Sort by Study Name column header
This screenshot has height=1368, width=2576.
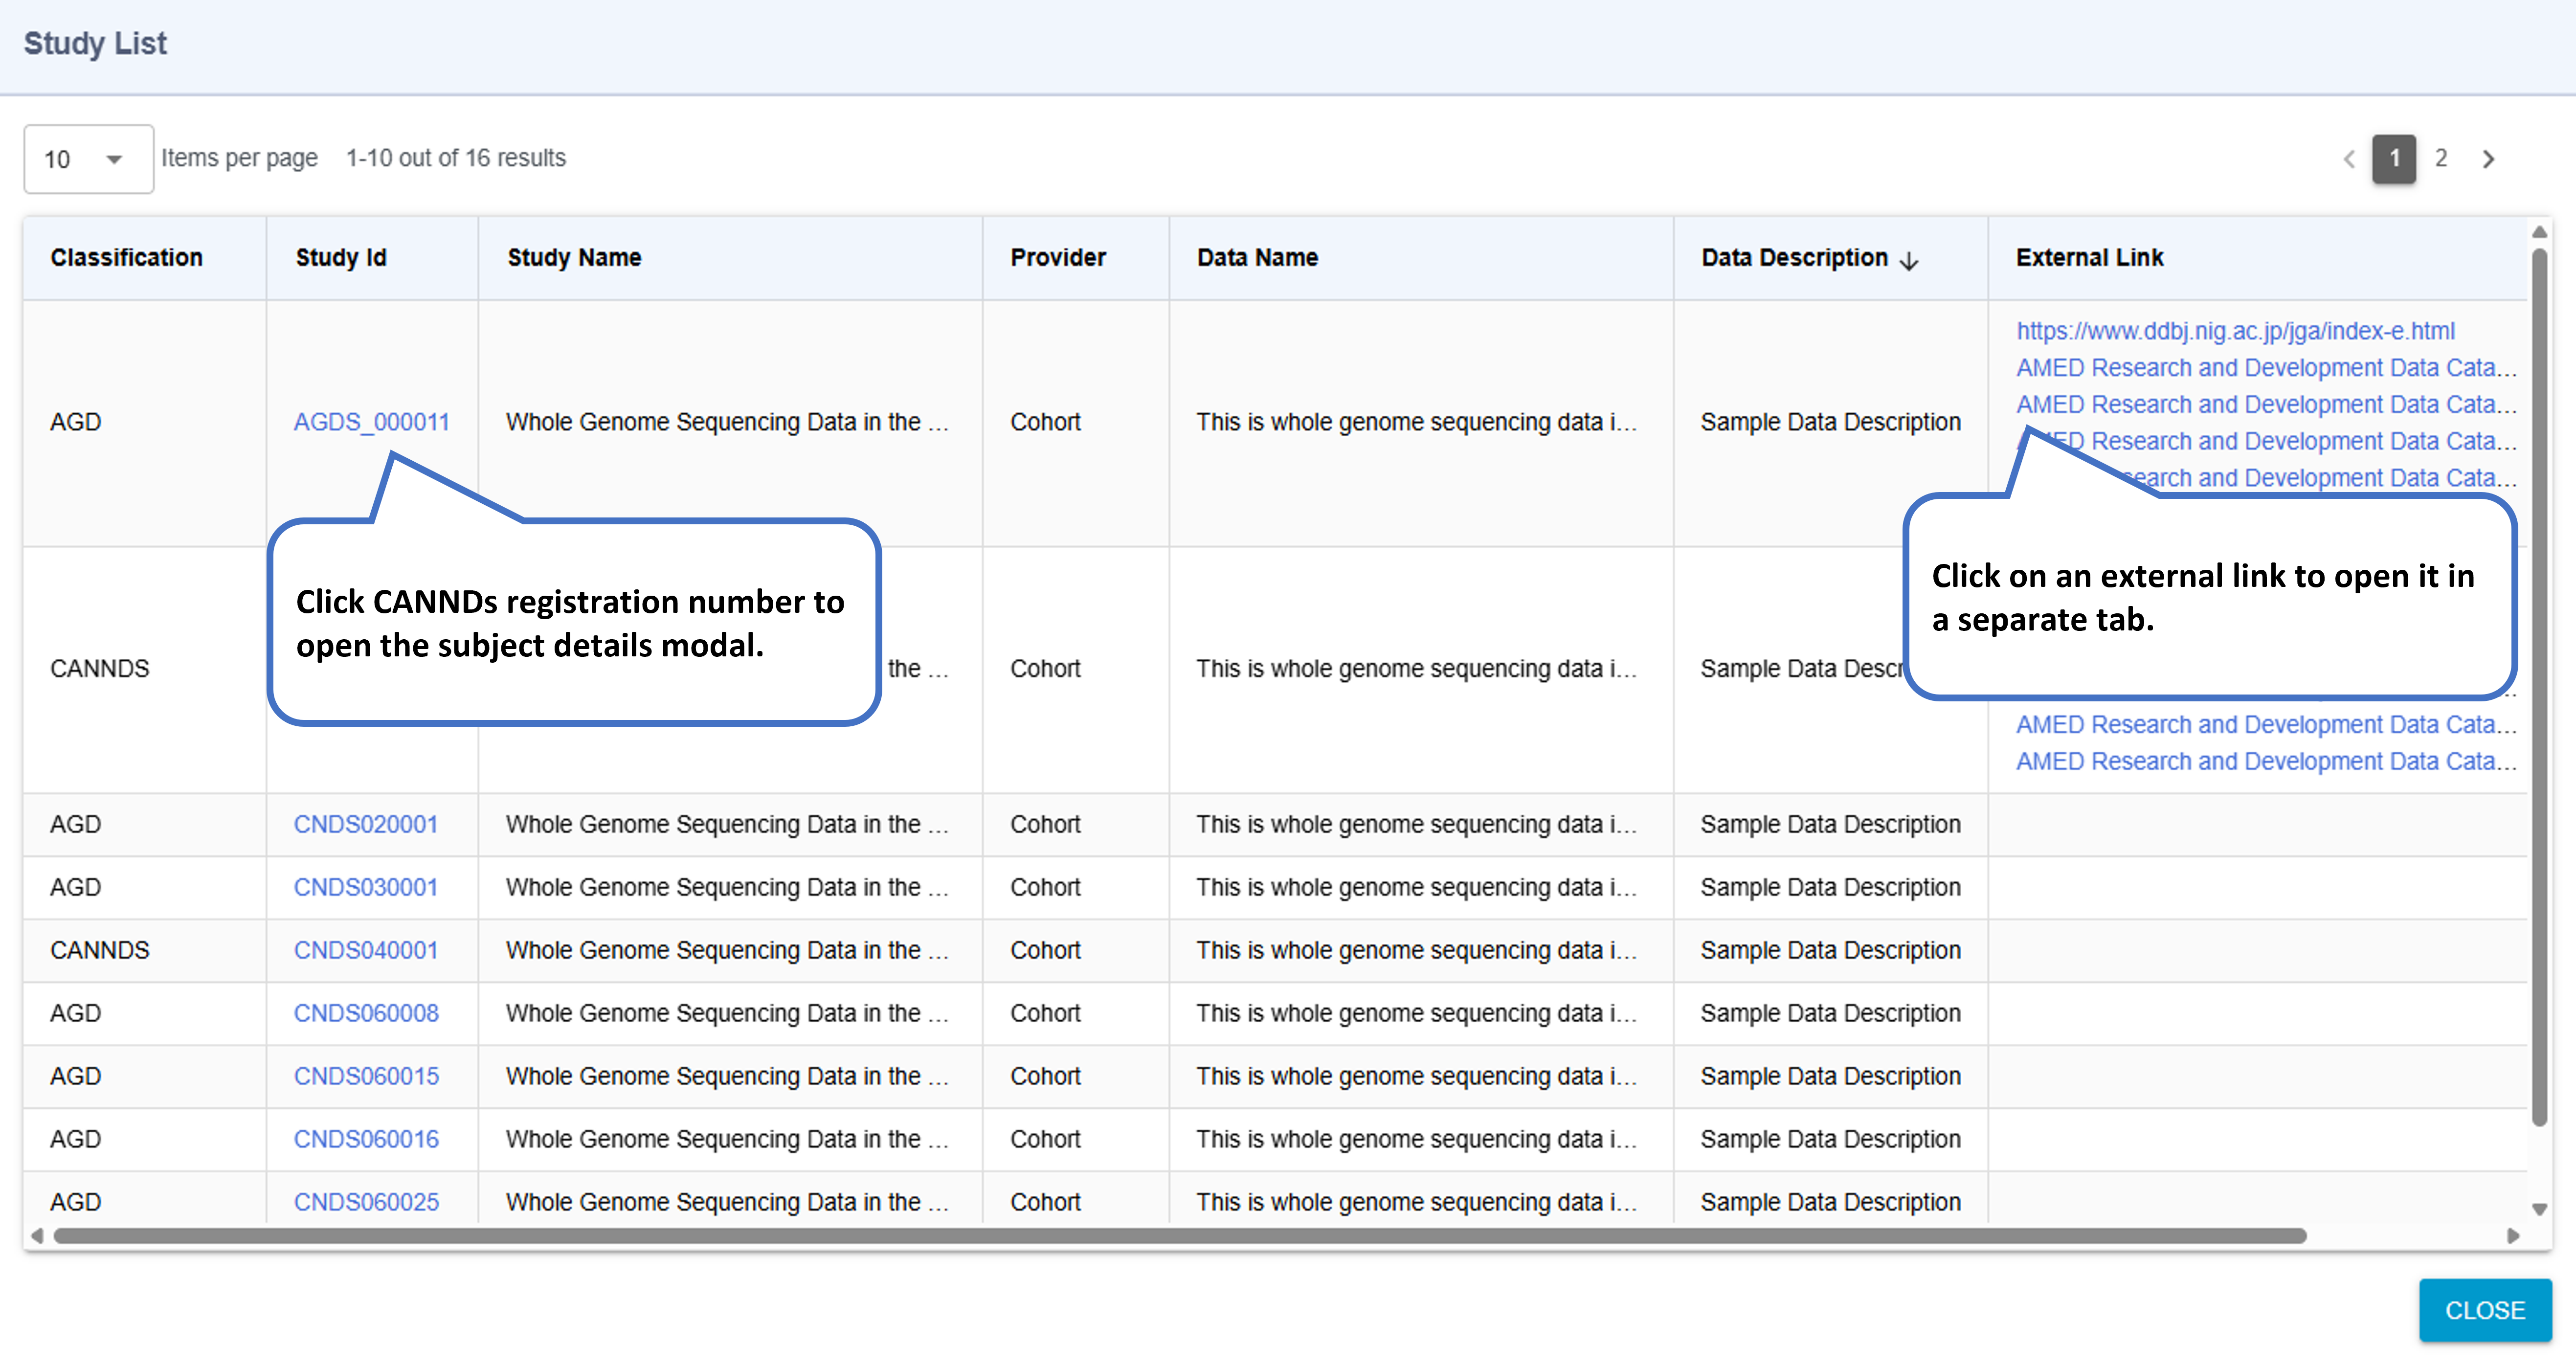tap(574, 258)
